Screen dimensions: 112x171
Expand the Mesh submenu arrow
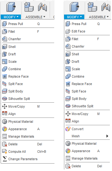[107, 136]
